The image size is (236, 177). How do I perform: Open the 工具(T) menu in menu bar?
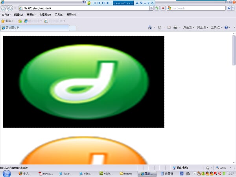coord(59,15)
